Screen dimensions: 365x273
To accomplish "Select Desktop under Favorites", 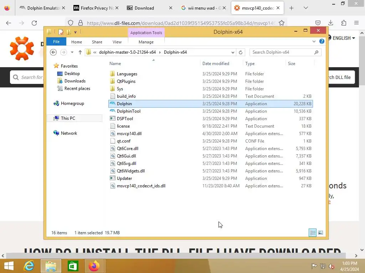I will click(x=72, y=74).
